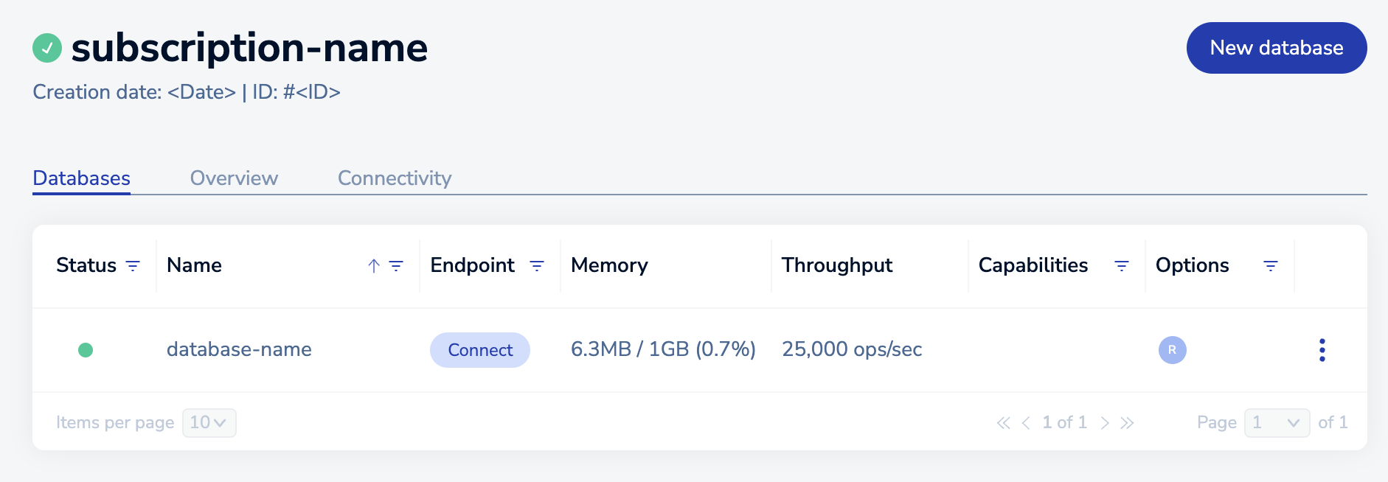Switch to the Overview tab

click(x=234, y=178)
